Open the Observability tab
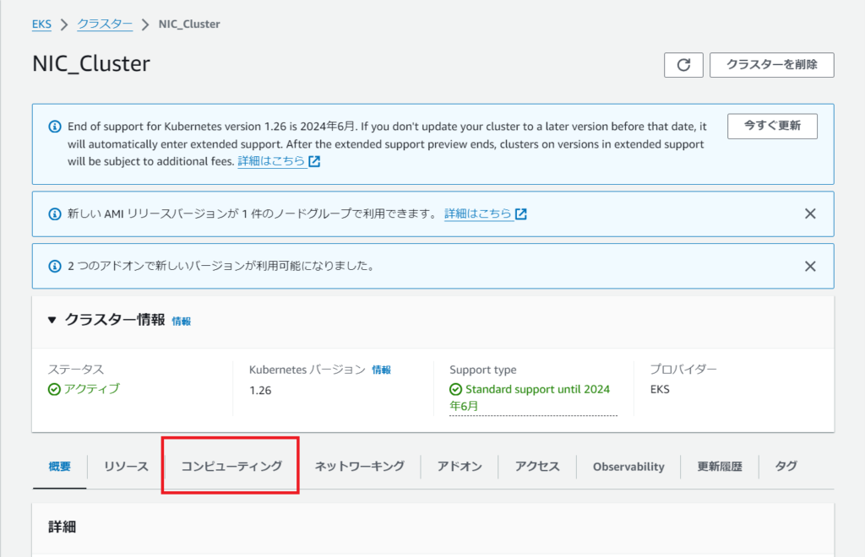The image size is (865, 557). (x=628, y=467)
